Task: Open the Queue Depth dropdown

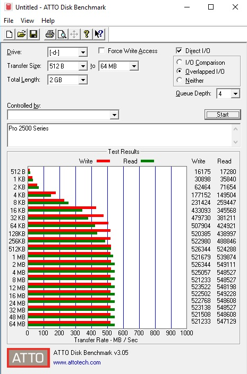Action: point(235,94)
